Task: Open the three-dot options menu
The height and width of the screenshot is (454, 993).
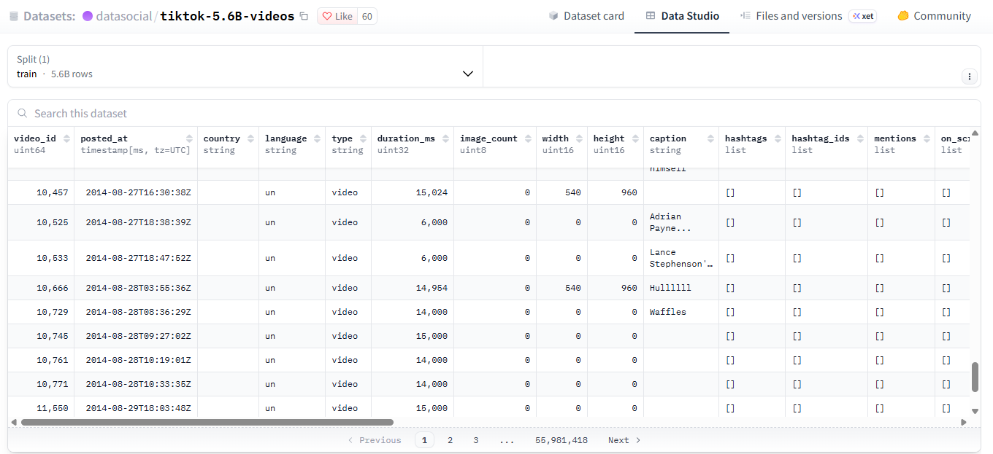Action: point(970,76)
